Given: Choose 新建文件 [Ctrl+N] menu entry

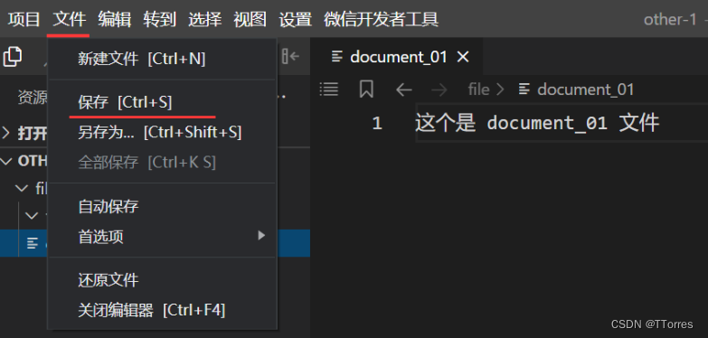Looking at the screenshot, I should [162, 59].
